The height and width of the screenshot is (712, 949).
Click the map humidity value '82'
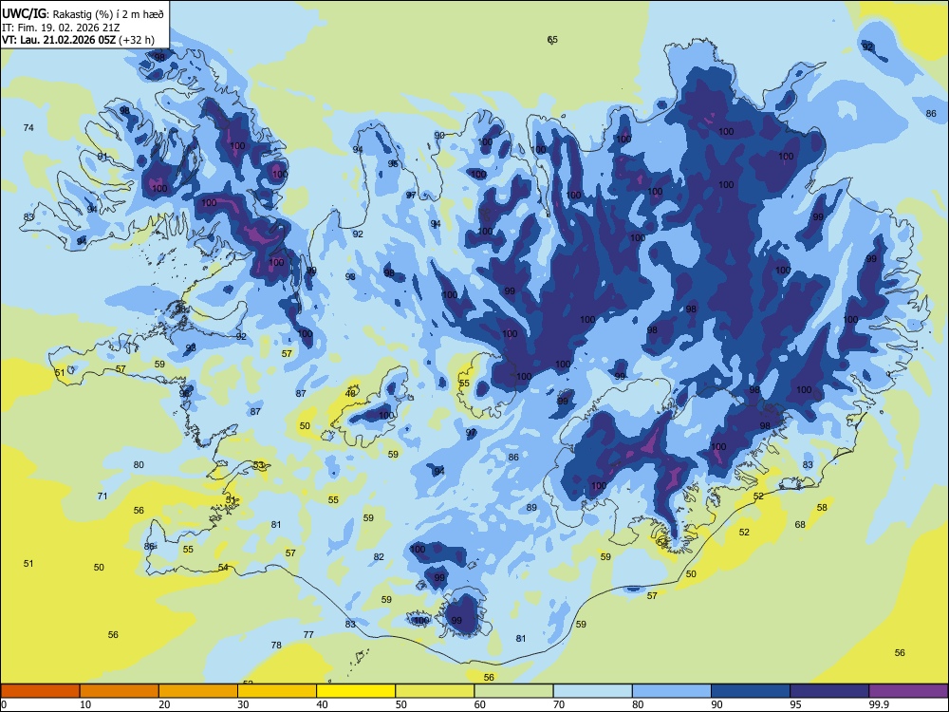[379, 557]
